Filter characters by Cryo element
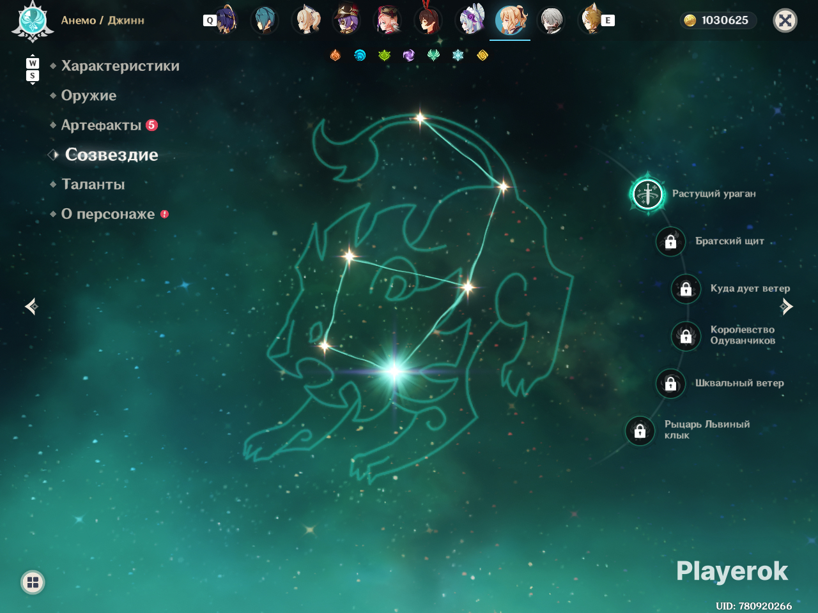The height and width of the screenshot is (613, 818). click(458, 56)
